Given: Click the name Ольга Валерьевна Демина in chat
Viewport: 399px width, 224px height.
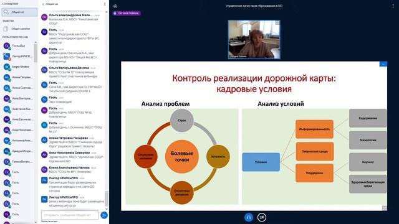Looking at the screenshot, I should coord(69,68).
